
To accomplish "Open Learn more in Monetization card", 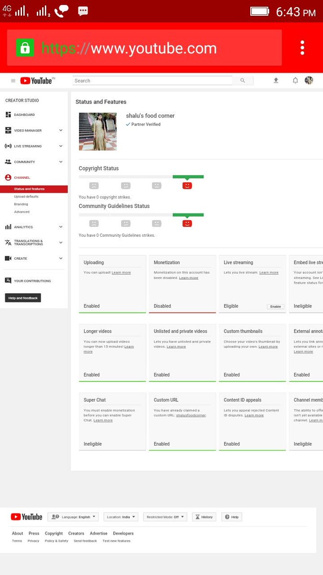I will [189, 278].
